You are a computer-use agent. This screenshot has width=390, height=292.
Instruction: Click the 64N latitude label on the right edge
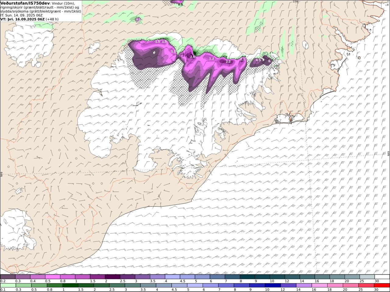(388, 154)
